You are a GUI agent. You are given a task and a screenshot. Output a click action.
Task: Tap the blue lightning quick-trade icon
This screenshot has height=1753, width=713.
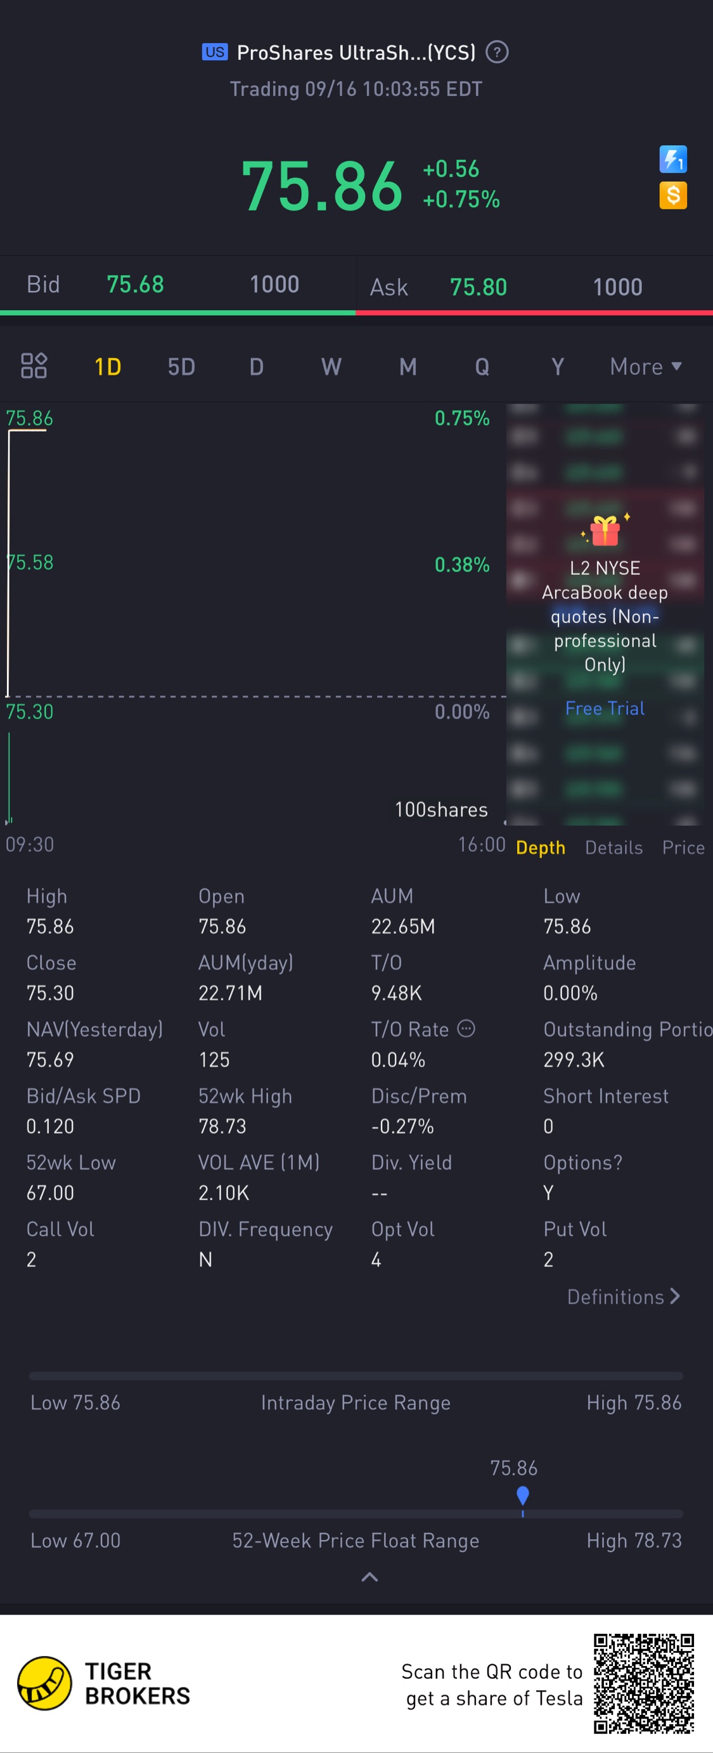click(672, 160)
